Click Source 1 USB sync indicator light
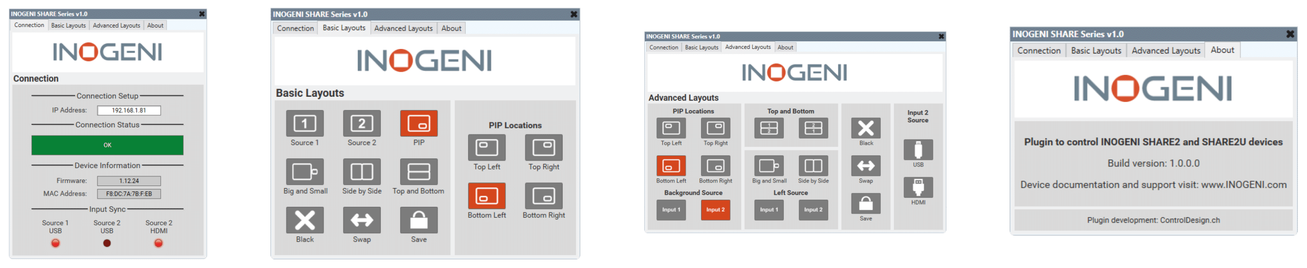The image size is (1307, 268). 55,244
